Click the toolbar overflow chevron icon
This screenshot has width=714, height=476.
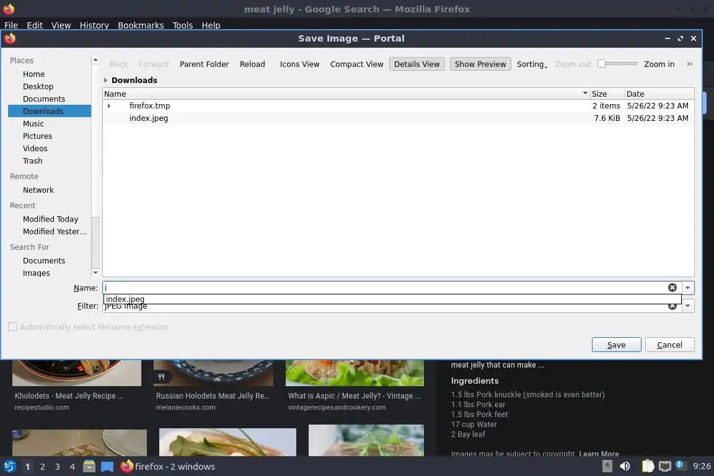coord(689,64)
